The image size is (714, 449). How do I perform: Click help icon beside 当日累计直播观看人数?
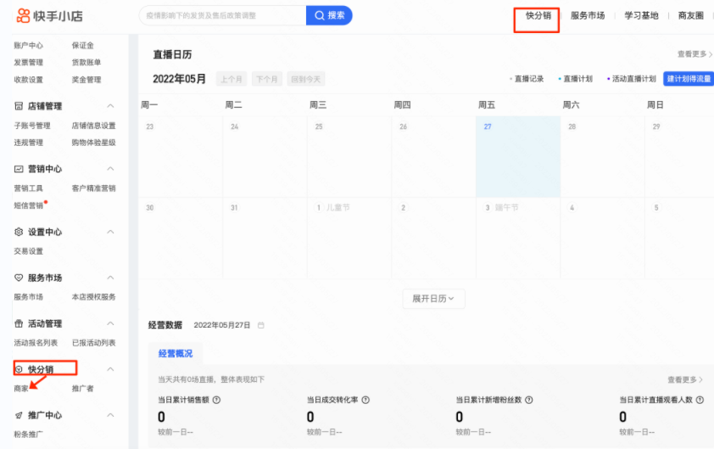(700, 400)
